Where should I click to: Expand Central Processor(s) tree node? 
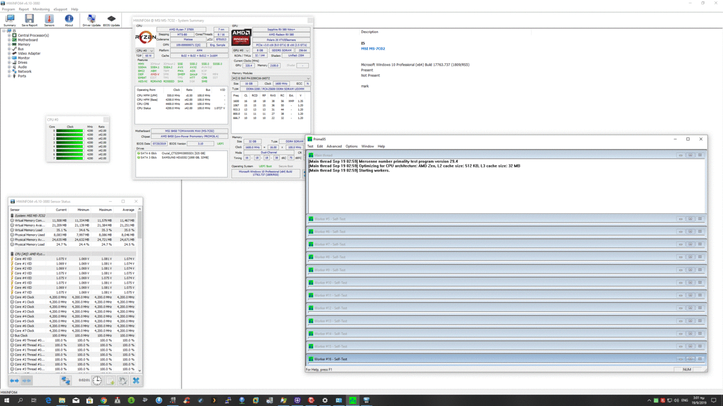[9, 36]
